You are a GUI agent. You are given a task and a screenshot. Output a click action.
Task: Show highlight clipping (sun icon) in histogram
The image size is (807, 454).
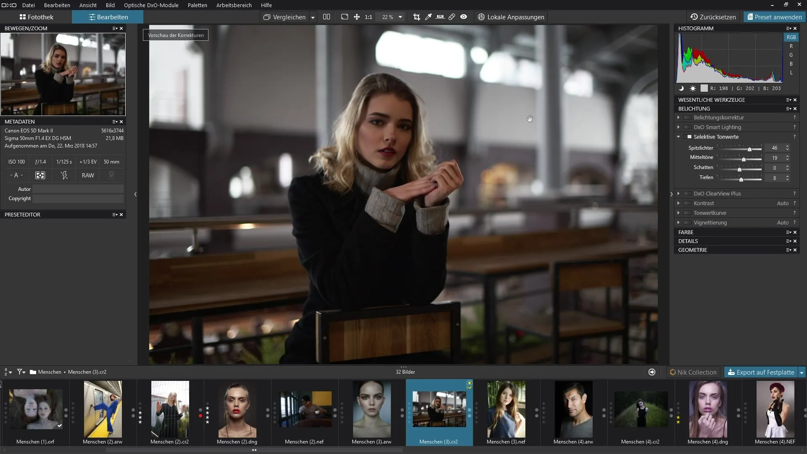coord(693,88)
